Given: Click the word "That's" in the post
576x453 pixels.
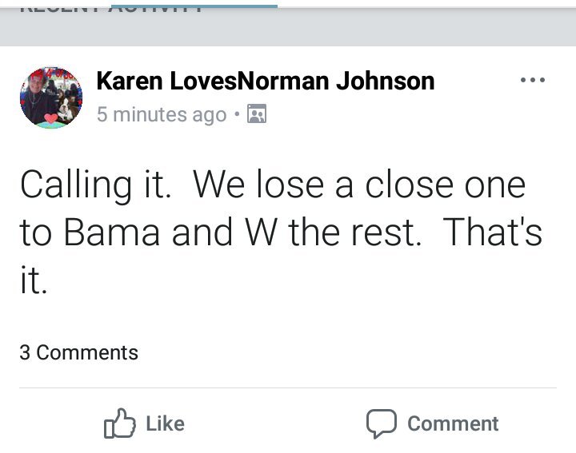Looking at the screenshot, I should tap(492, 232).
